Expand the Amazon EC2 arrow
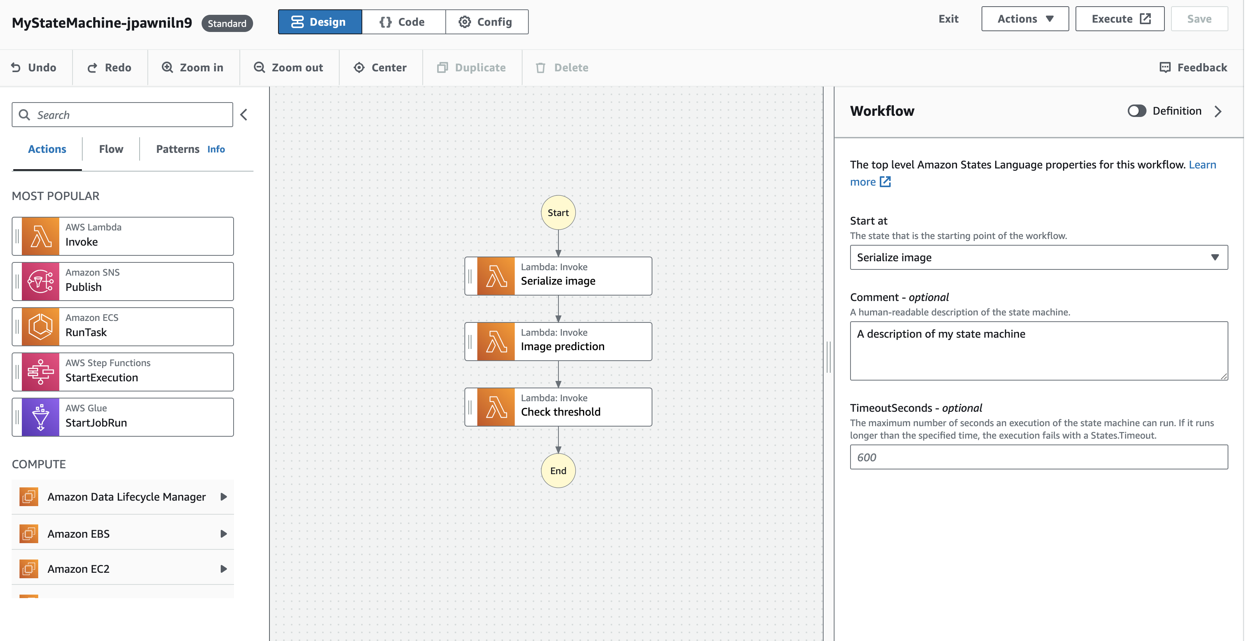The height and width of the screenshot is (641, 1251). click(x=223, y=568)
